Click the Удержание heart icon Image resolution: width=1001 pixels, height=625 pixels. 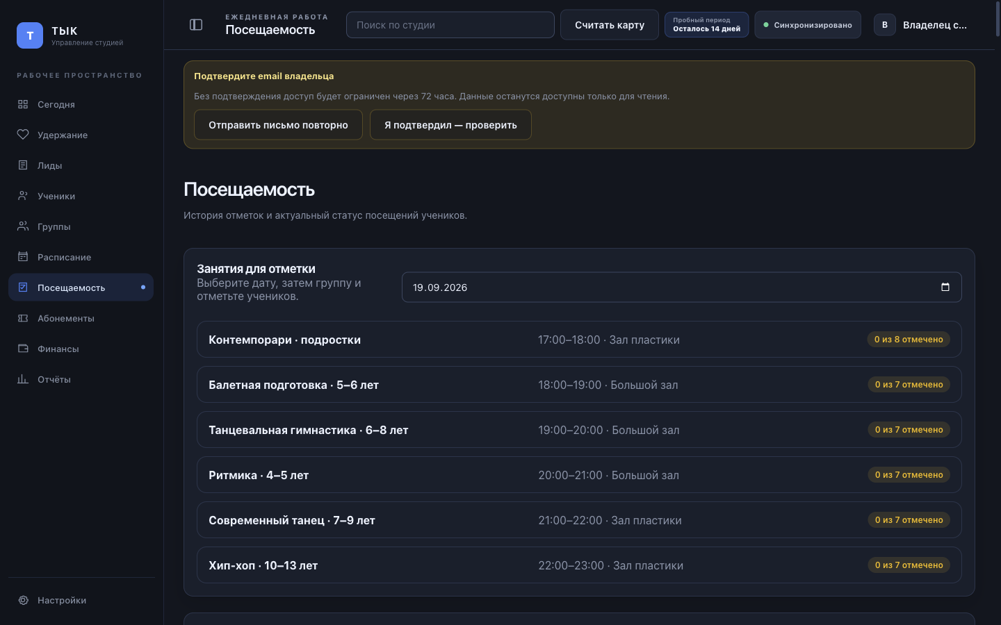[x=23, y=135]
